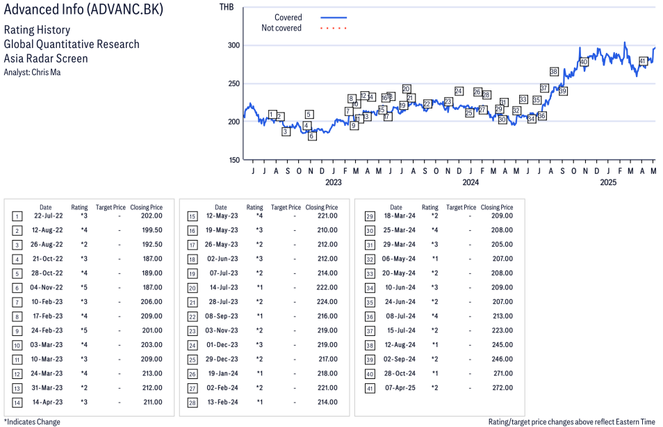Viewport: 663px width, 427px height.
Task: Click the solid blue Covered legend line
Action: coord(334,18)
